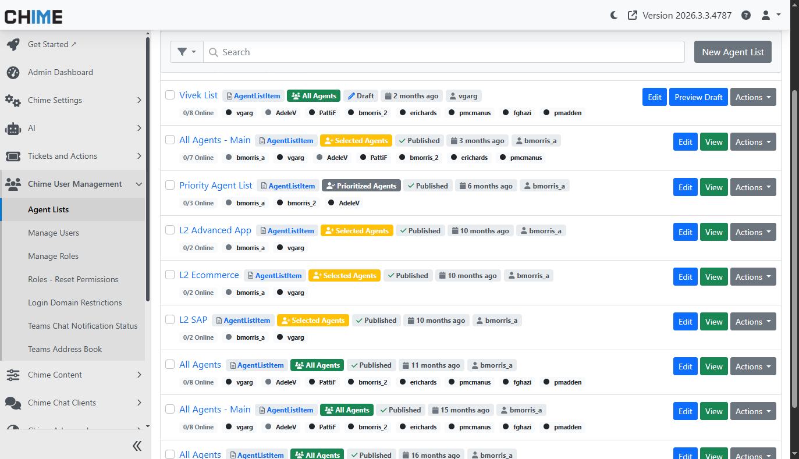Toggle dark mode moon icon

pos(614,15)
